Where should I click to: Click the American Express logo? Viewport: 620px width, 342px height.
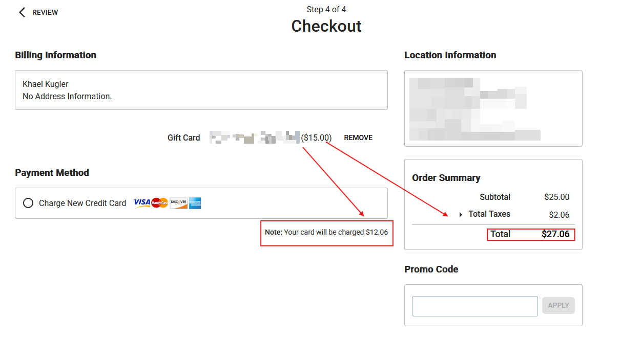(195, 203)
